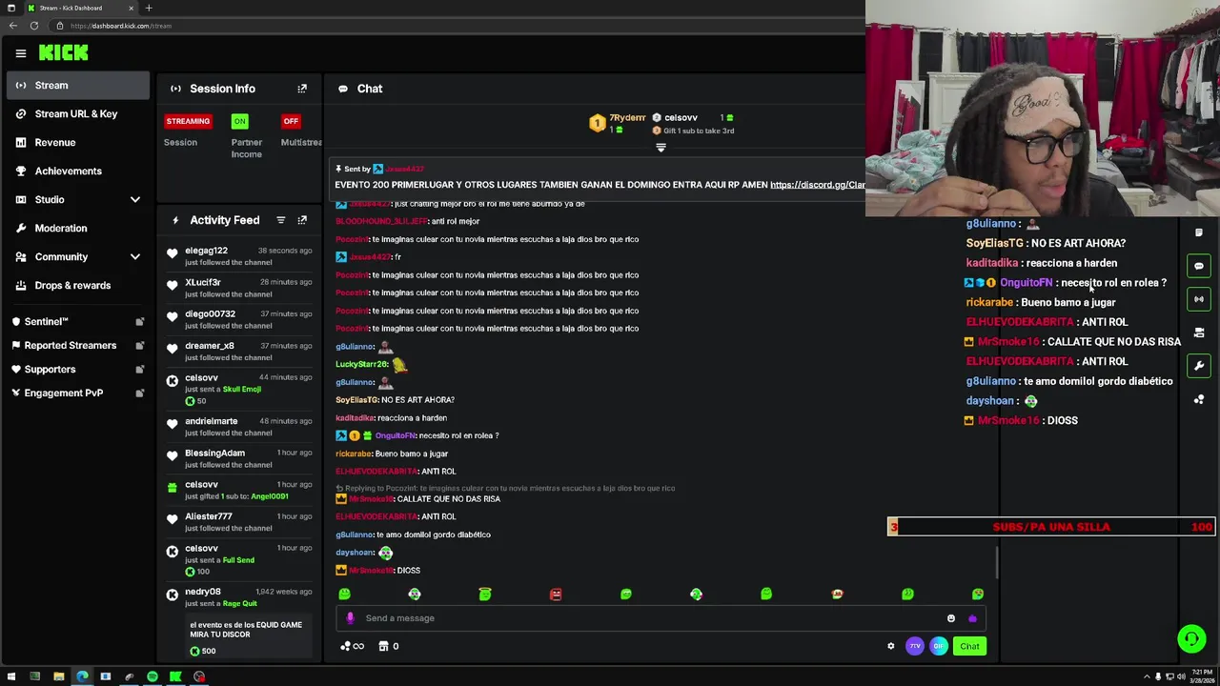Image resolution: width=1220 pixels, height=686 pixels.
Task: Click the Kick app icon in taskbar
Action: [x=175, y=676]
